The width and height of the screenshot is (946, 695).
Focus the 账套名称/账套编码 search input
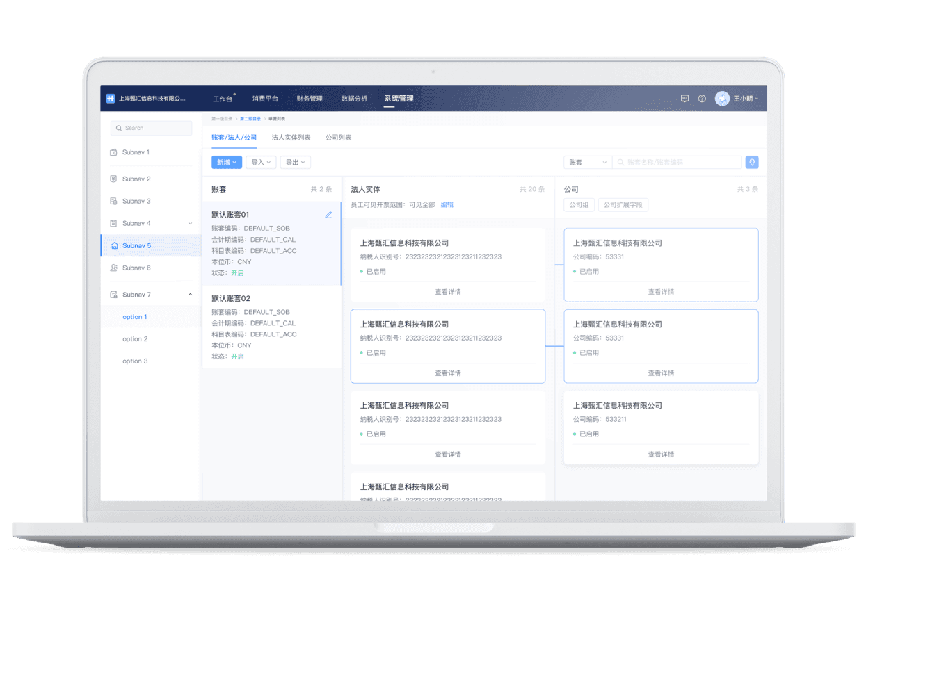pos(677,163)
